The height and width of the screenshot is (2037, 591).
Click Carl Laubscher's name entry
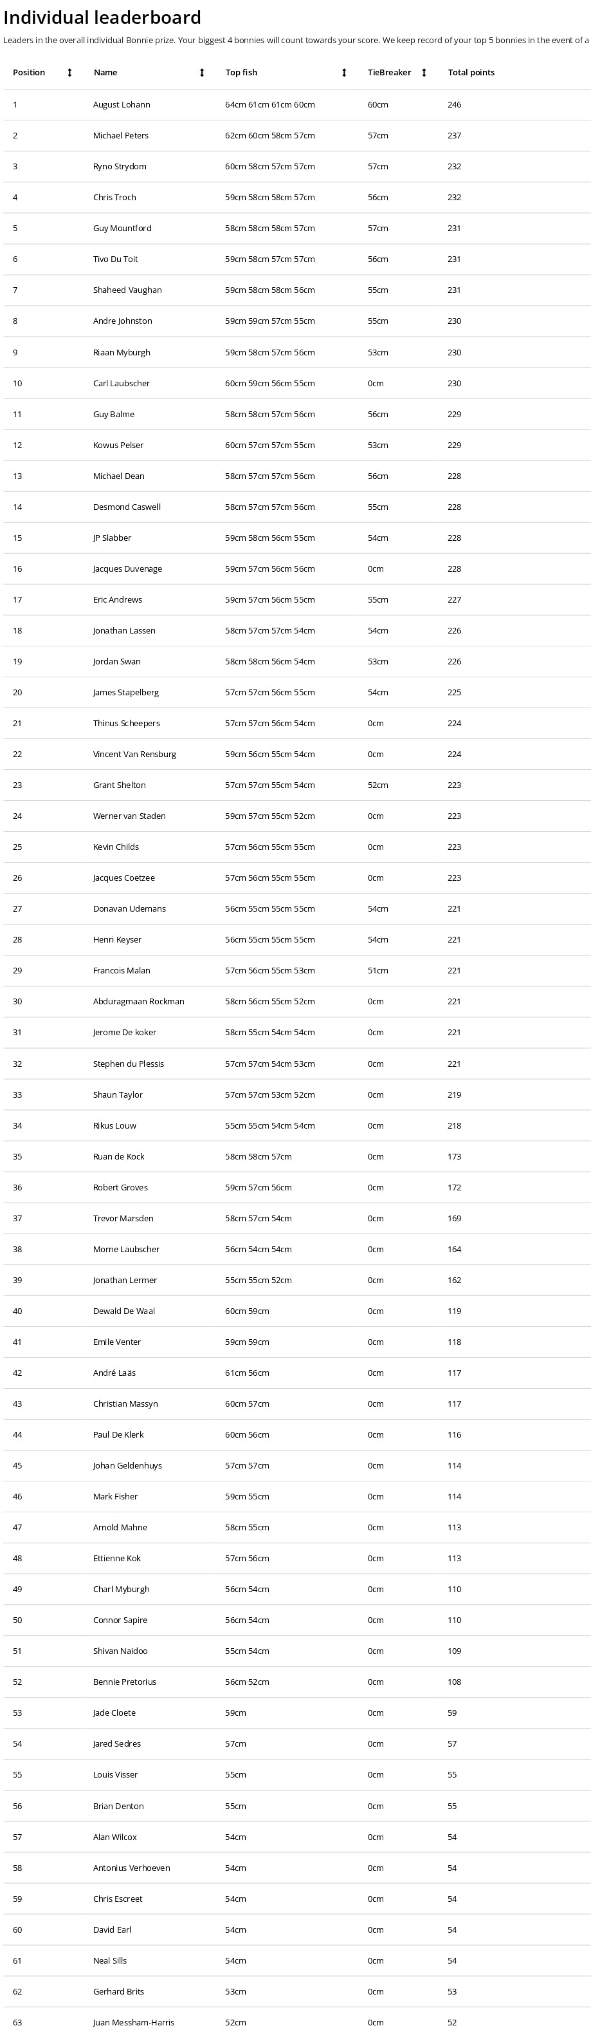pos(121,384)
